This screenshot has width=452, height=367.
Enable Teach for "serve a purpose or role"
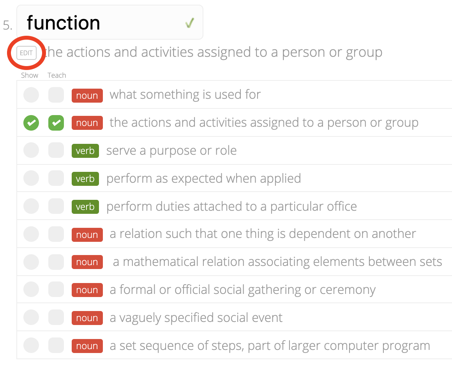point(56,150)
